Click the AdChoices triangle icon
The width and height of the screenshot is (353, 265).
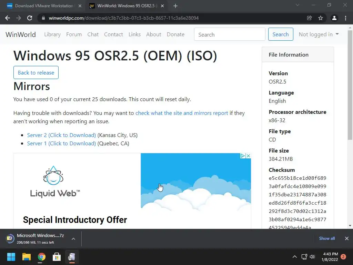click(x=243, y=156)
